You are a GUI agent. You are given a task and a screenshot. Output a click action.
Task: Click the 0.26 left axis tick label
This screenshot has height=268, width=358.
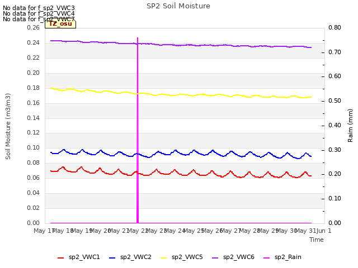click(x=33, y=27)
